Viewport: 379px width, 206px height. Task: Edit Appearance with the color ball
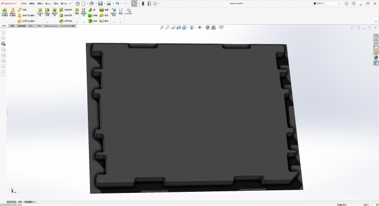tap(207, 28)
